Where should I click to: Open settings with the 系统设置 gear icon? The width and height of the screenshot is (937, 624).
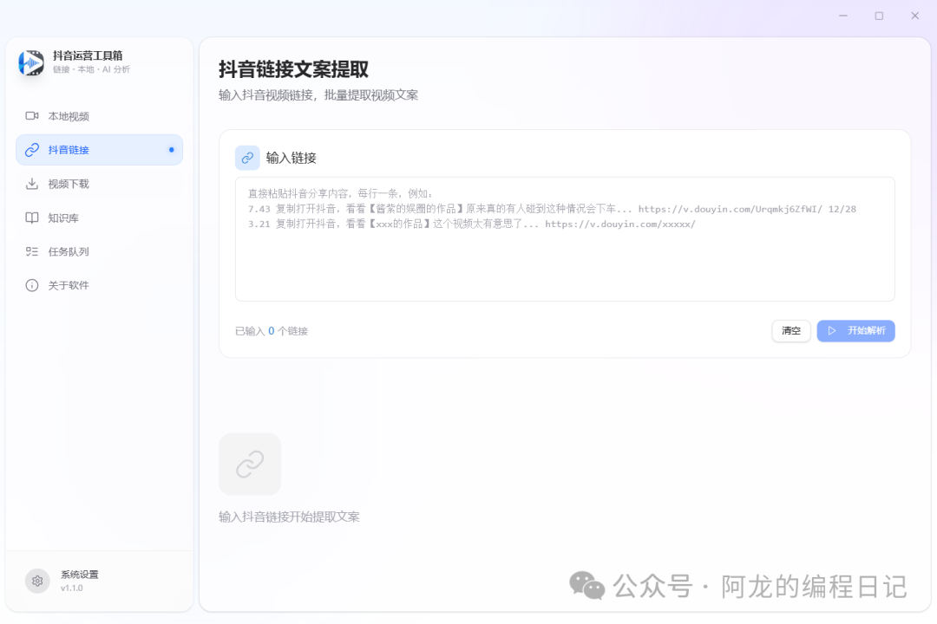(36, 581)
